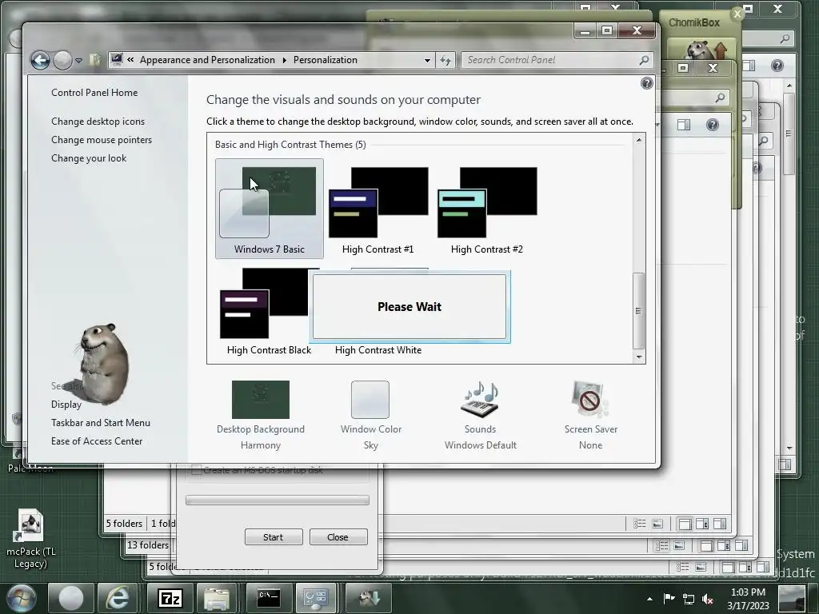Open Taskbar and Start Menu link

point(100,422)
